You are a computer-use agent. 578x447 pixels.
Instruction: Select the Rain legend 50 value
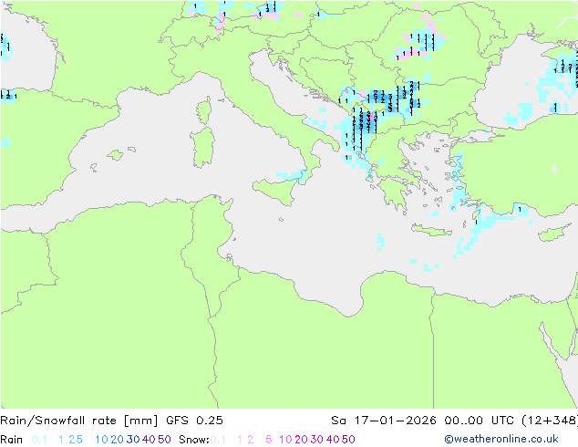tap(164, 440)
